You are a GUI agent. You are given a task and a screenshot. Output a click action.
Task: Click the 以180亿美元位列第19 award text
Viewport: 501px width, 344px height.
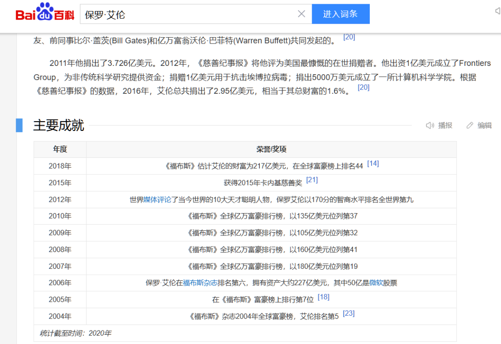click(x=323, y=266)
